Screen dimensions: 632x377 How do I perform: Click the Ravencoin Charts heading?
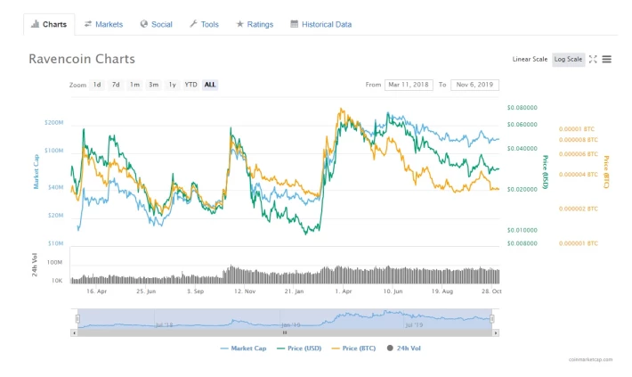point(82,59)
